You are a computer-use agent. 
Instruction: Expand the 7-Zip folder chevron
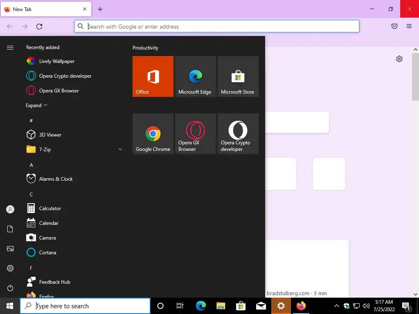click(120, 149)
